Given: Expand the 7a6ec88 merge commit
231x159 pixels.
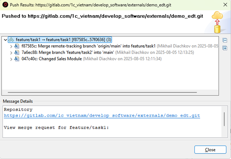Looking at the screenshot, I should (x=11, y=52).
